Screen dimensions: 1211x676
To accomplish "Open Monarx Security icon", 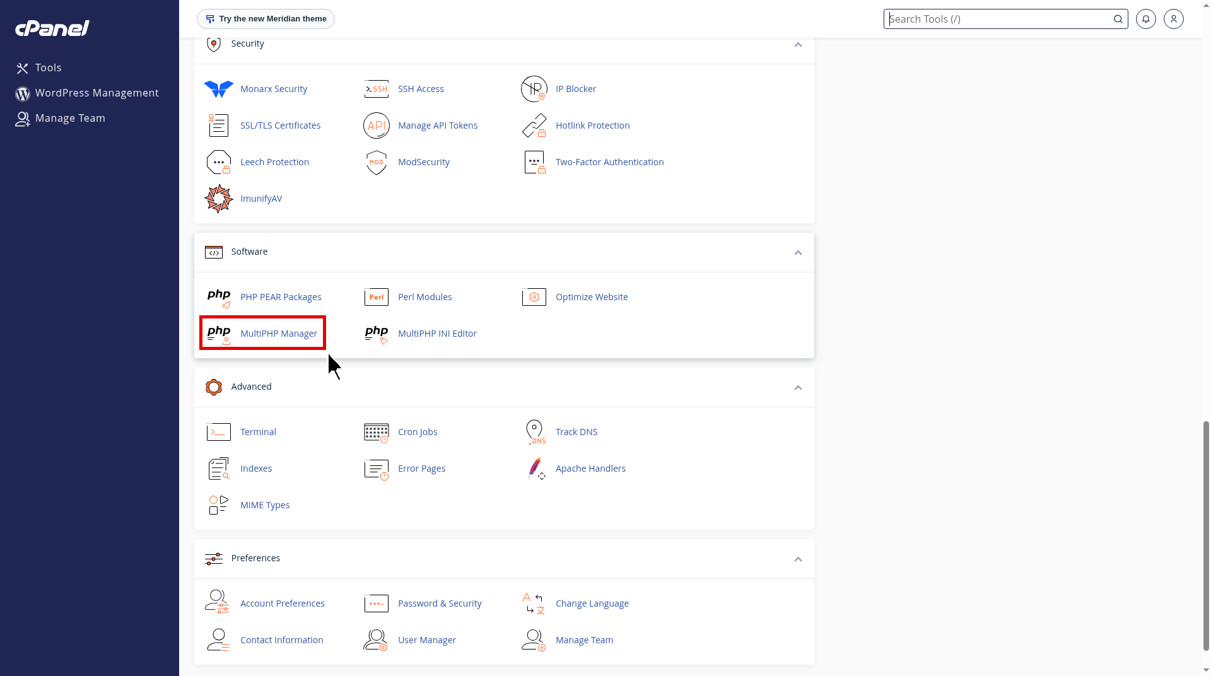I will click(219, 89).
